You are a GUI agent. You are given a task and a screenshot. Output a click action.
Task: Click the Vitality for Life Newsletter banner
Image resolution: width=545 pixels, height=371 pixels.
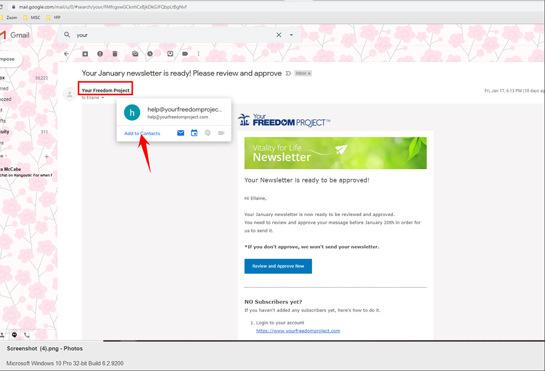[335, 153]
